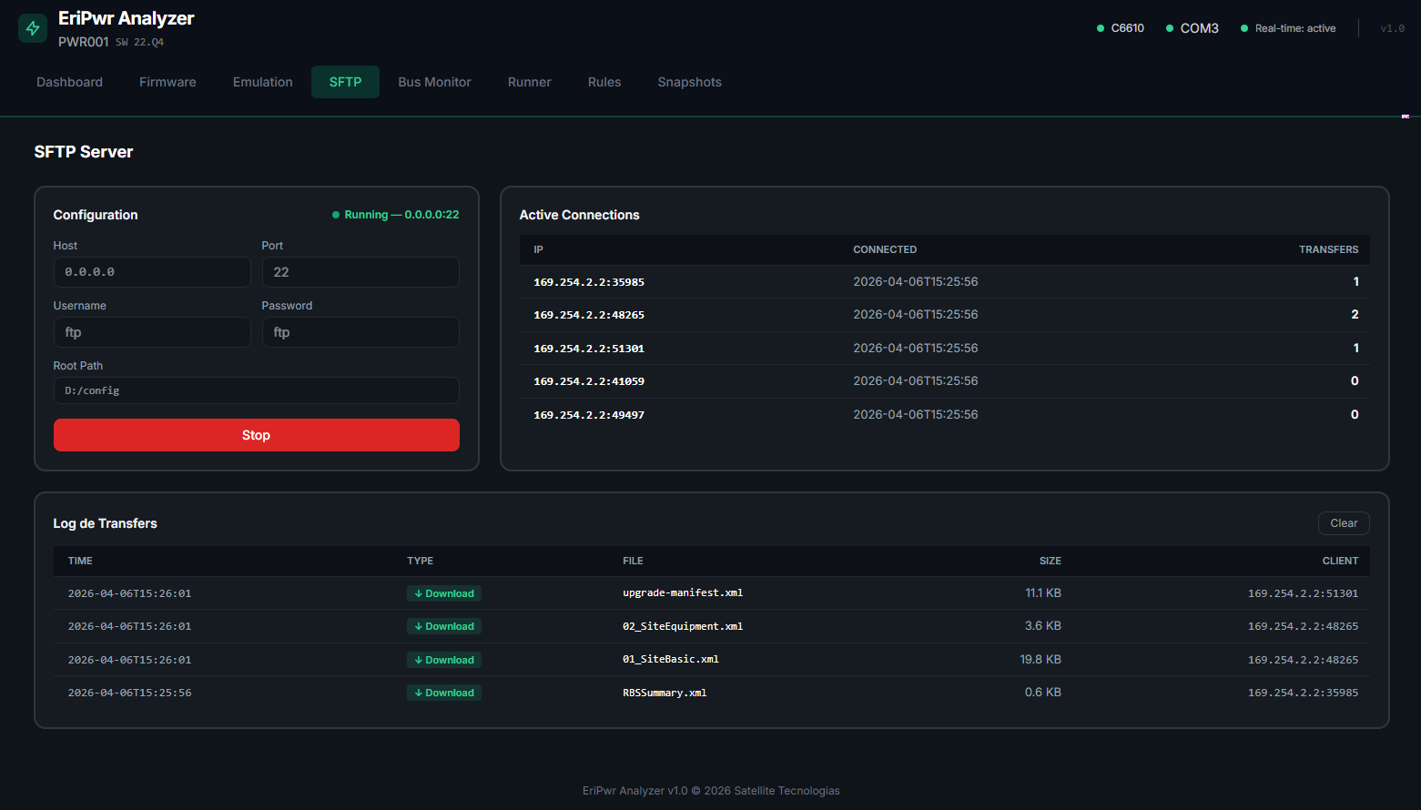Clear the transfer log
The width and height of the screenshot is (1421, 810).
1343,523
